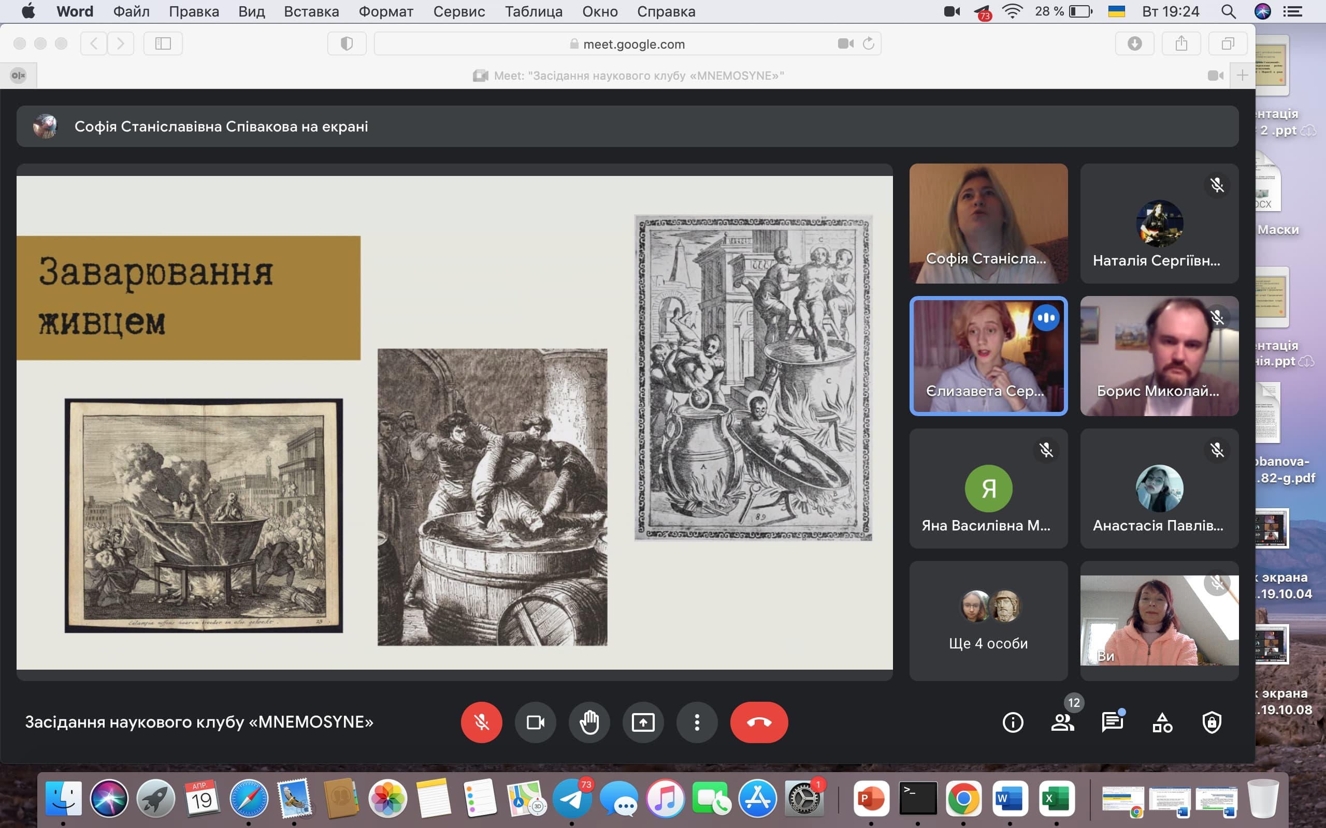Click the Safari share button
This screenshot has width=1326, height=828.
[x=1181, y=44]
